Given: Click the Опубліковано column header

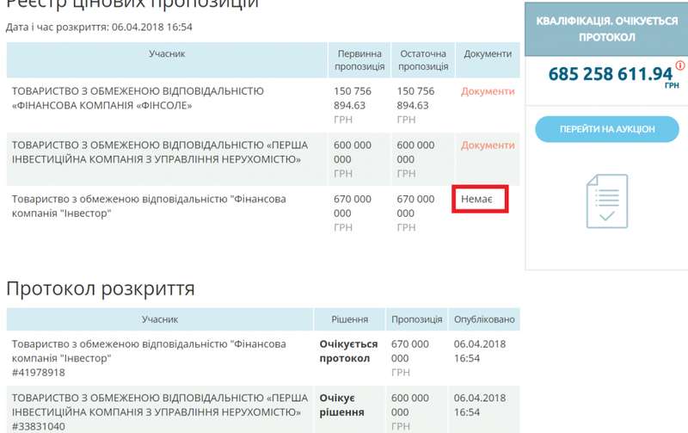Looking at the screenshot, I should (x=484, y=319).
